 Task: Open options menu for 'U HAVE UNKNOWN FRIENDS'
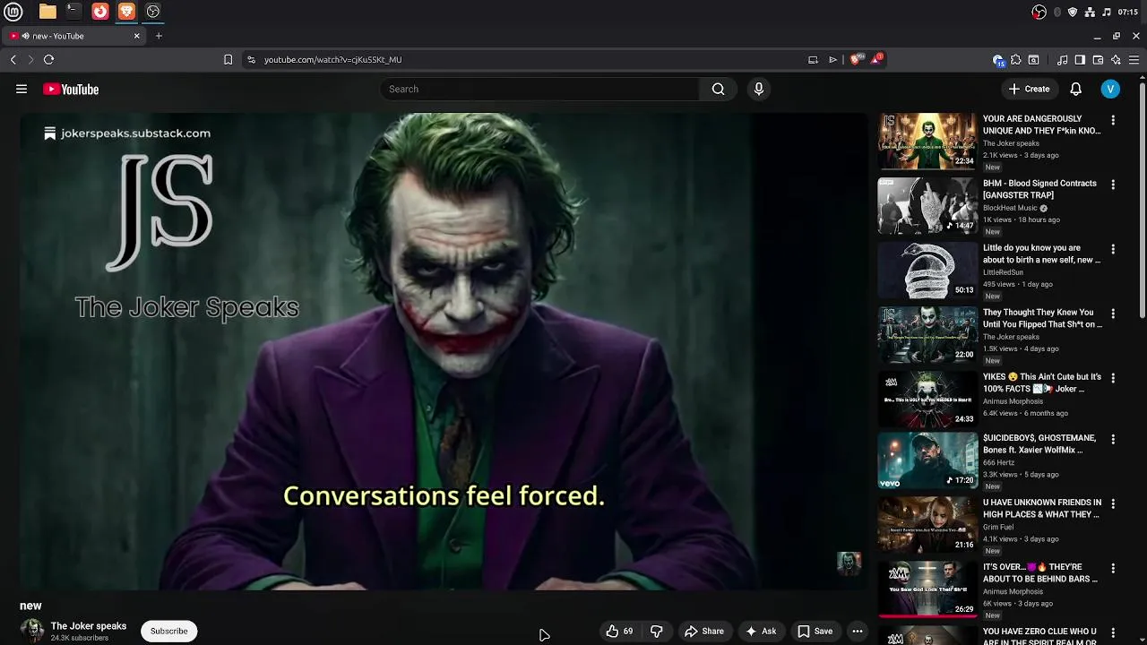(1113, 503)
